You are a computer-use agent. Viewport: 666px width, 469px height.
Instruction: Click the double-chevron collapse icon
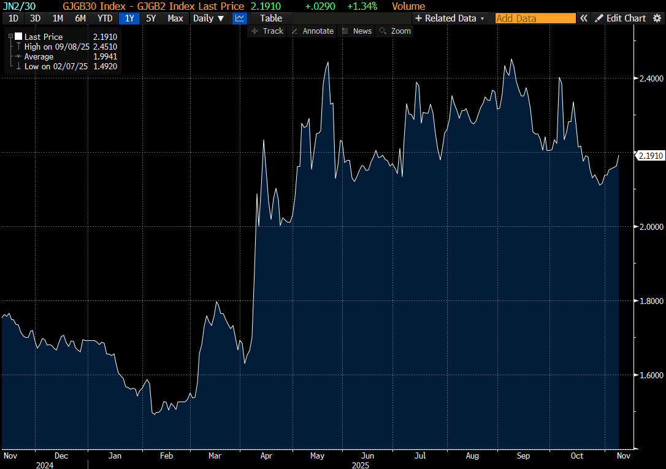click(x=583, y=18)
